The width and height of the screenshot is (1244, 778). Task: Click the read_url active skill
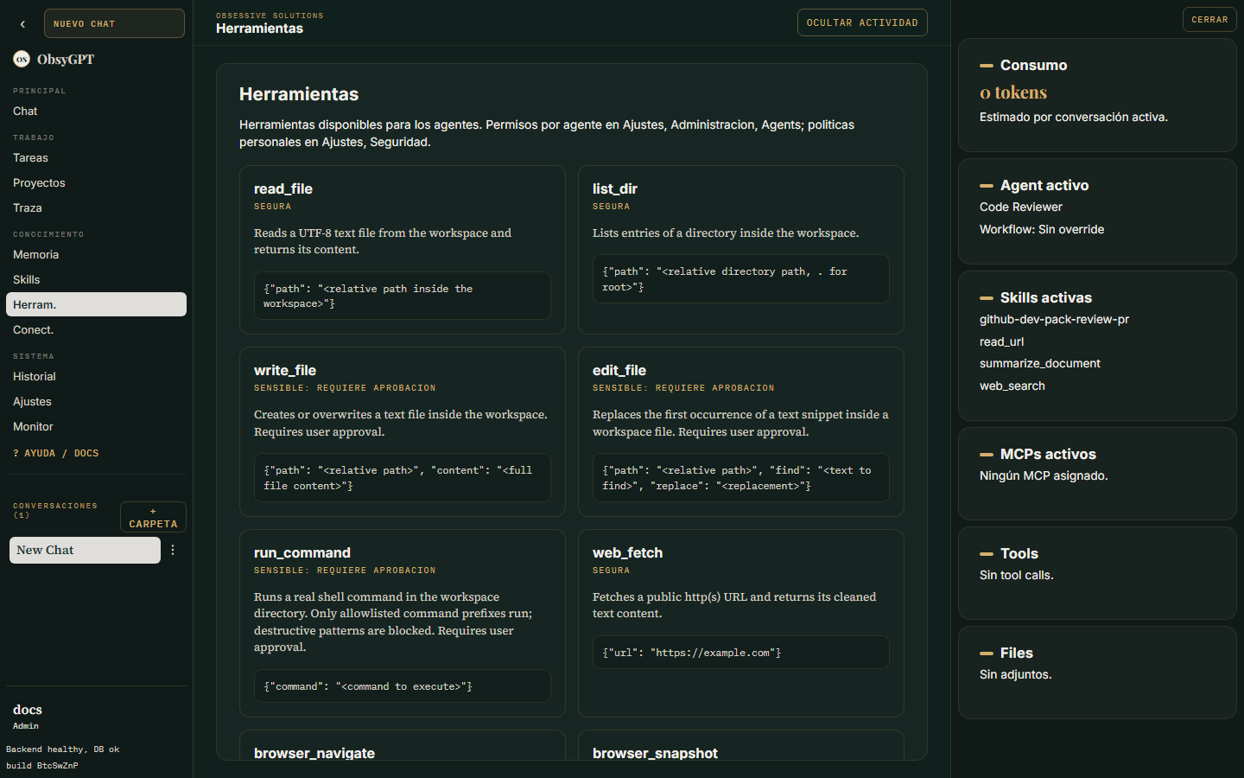coord(1001,341)
